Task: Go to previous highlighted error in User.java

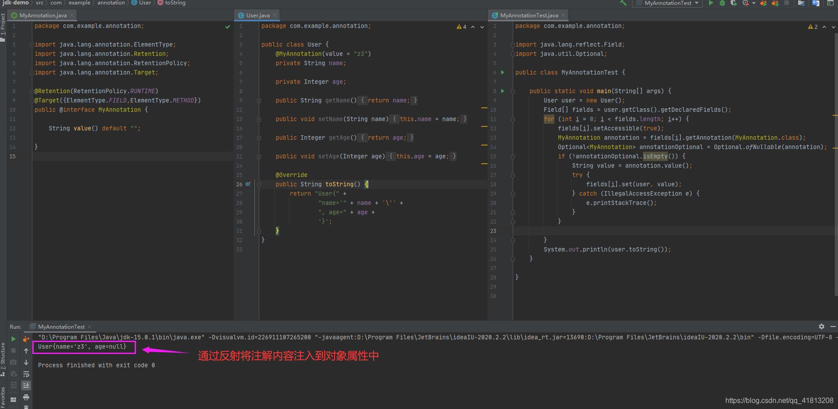Action: [x=473, y=27]
